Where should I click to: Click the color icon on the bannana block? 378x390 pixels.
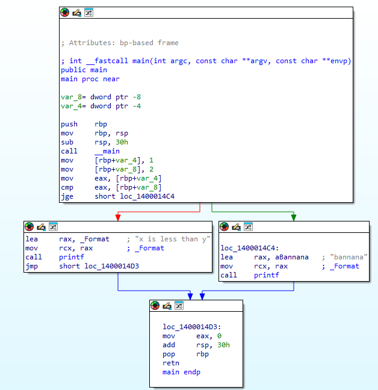click(225, 227)
